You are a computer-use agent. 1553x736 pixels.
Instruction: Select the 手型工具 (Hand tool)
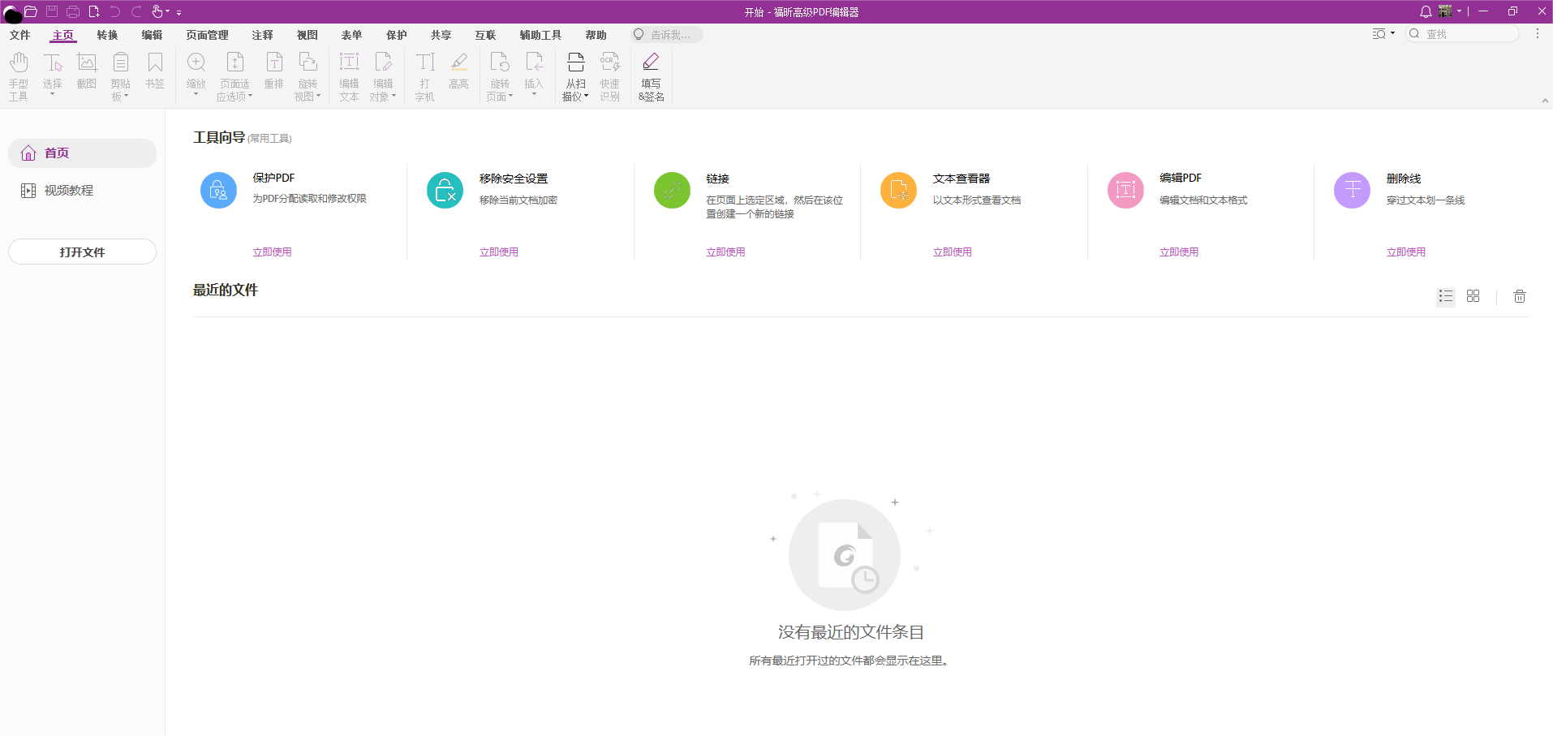point(18,75)
